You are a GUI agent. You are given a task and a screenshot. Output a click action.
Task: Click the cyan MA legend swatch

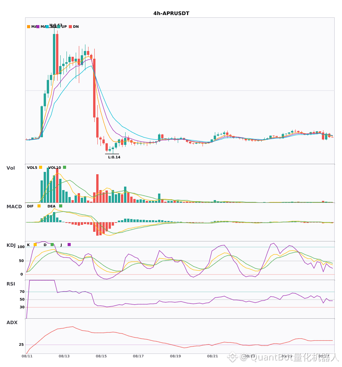(47, 27)
